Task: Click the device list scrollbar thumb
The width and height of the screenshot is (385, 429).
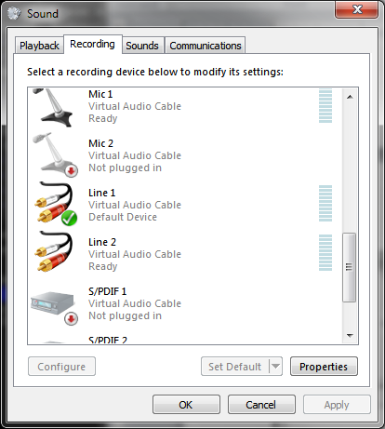Action: (x=350, y=267)
